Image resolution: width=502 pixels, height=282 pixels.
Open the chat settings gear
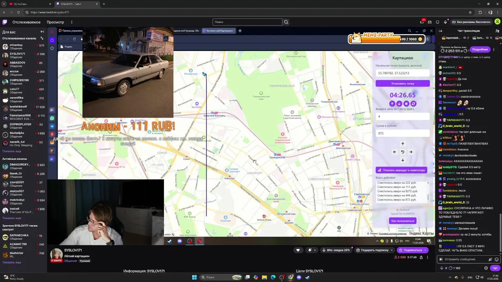coord(486,268)
